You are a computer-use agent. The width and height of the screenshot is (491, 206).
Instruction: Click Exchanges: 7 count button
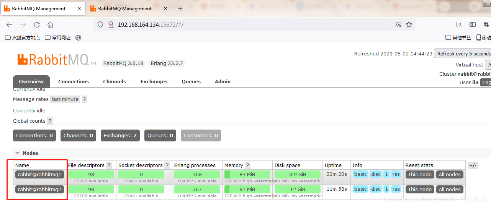(x=120, y=135)
